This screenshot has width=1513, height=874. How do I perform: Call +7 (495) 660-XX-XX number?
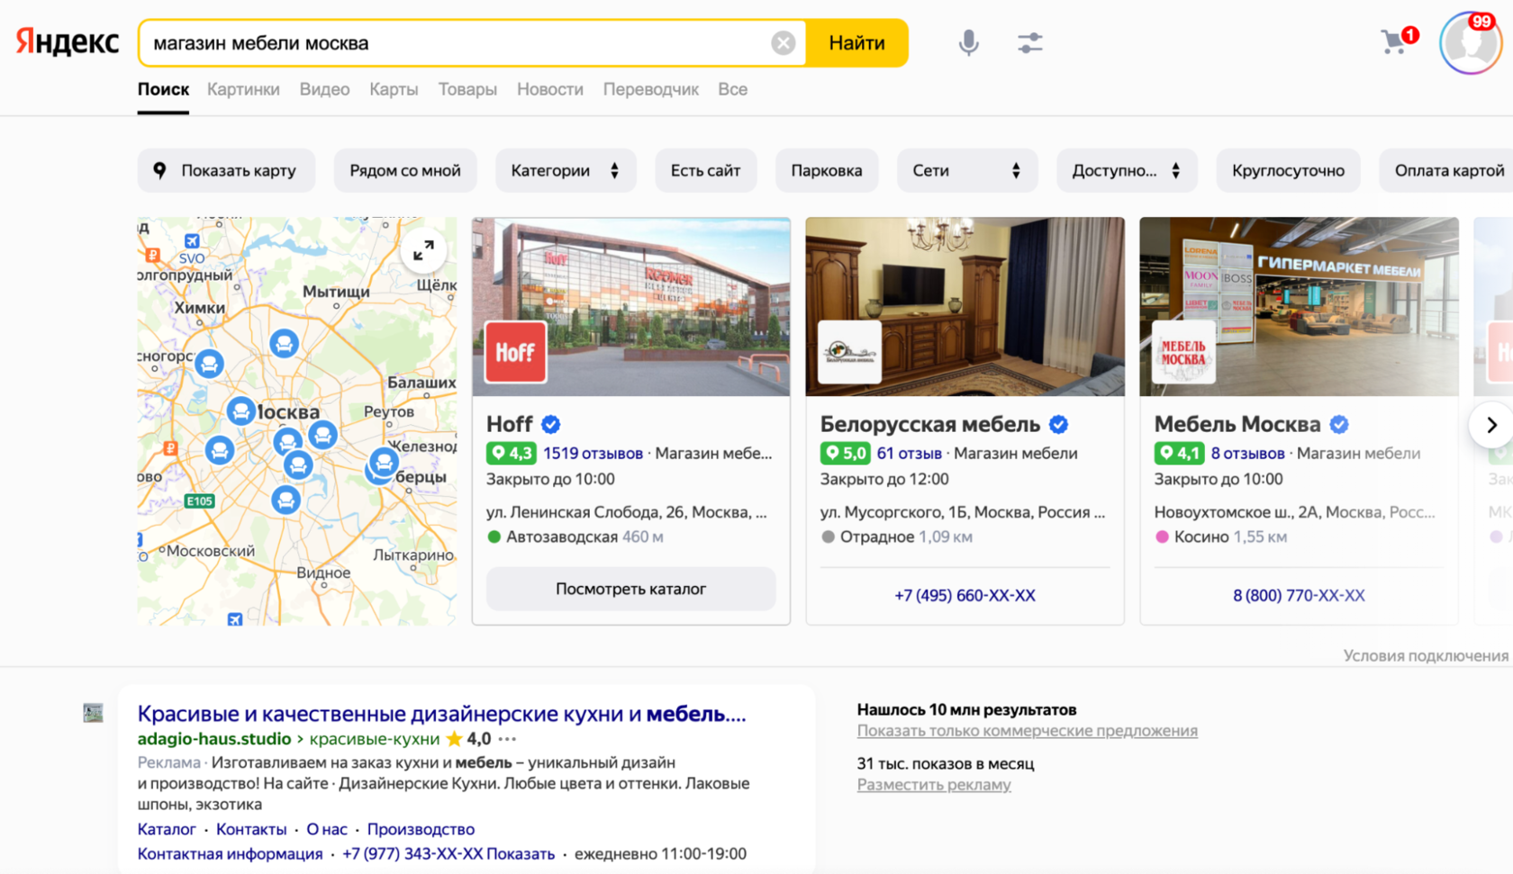tap(965, 595)
